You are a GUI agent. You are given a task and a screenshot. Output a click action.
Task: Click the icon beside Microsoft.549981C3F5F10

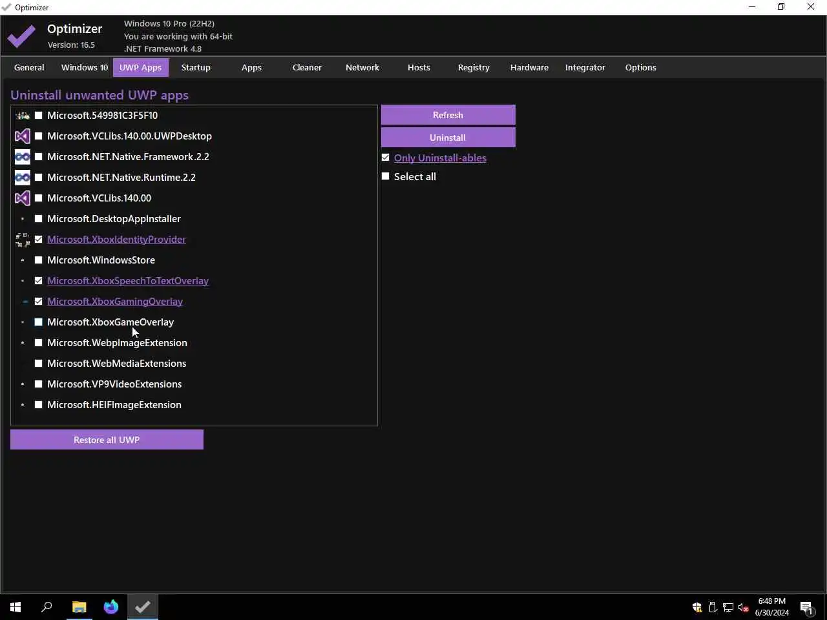pyautogui.click(x=23, y=116)
